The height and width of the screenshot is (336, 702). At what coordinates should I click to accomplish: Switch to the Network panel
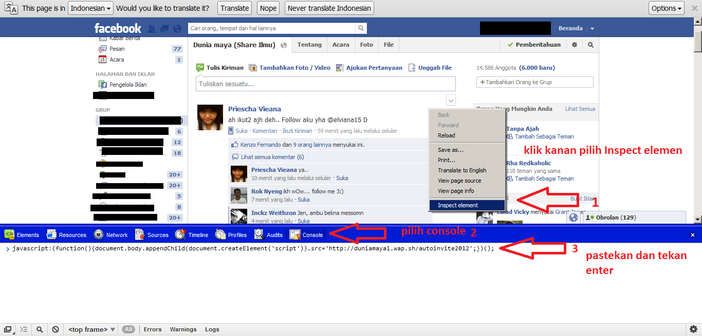pos(110,235)
